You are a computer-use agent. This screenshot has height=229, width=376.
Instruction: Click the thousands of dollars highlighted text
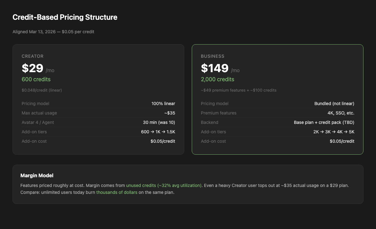117,192
